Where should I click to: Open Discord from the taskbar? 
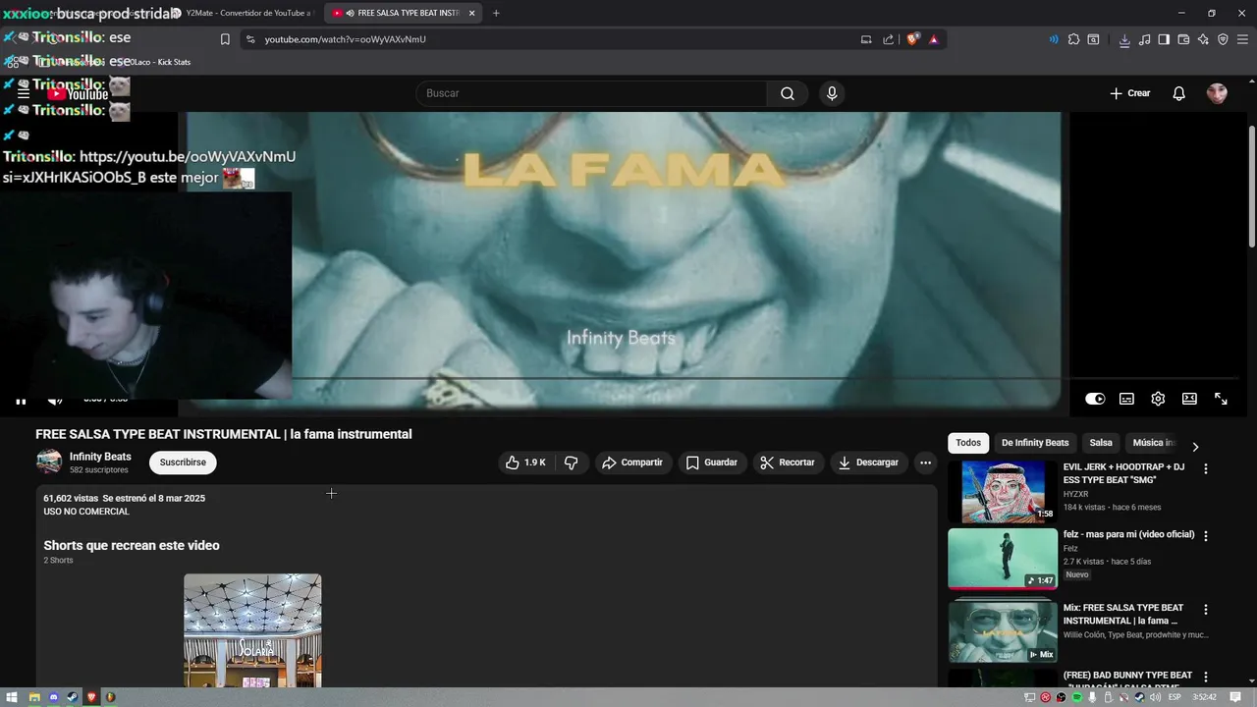pyautogui.click(x=53, y=697)
